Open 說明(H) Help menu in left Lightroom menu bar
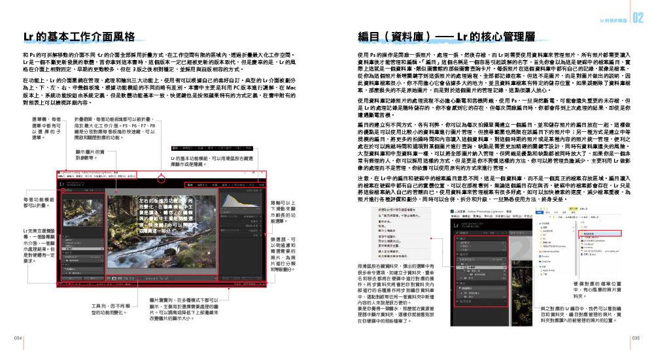The height and width of the screenshot is (350, 654). (132, 176)
